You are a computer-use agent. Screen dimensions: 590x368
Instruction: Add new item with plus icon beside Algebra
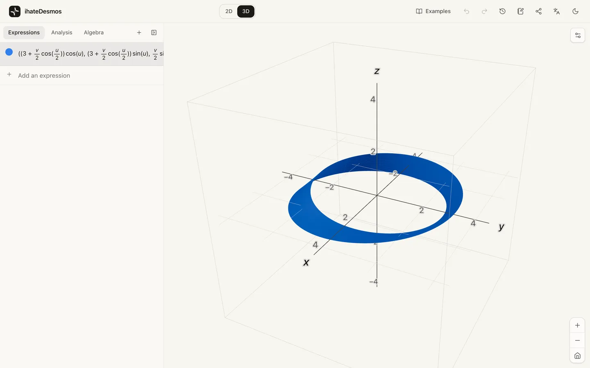(139, 33)
